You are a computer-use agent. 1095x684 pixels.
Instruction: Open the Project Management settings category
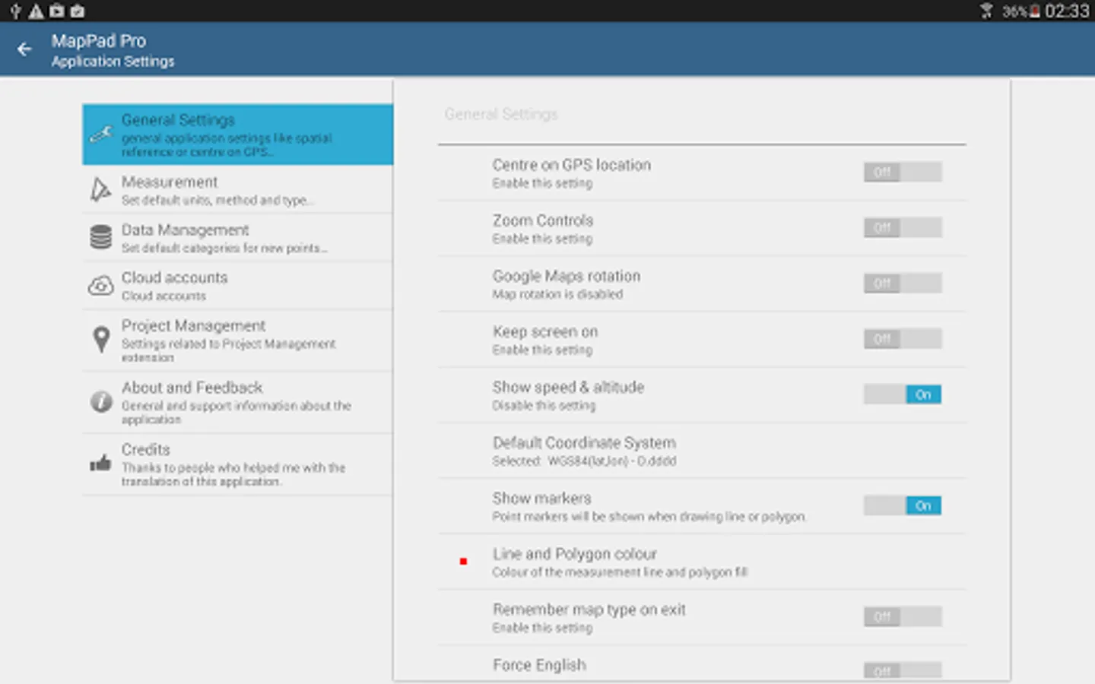pos(238,340)
